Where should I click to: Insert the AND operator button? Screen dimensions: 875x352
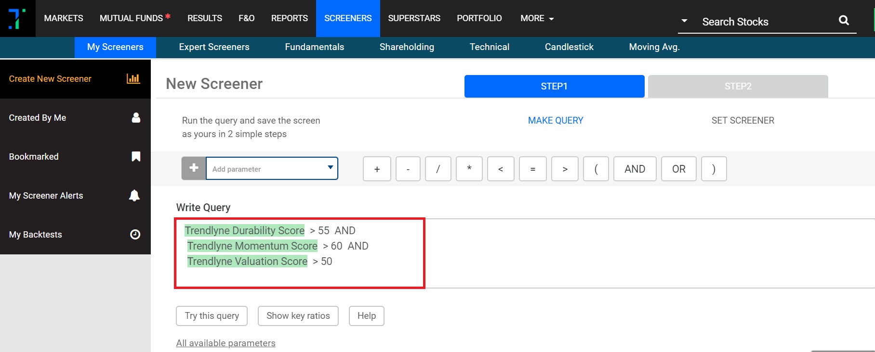pos(635,169)
